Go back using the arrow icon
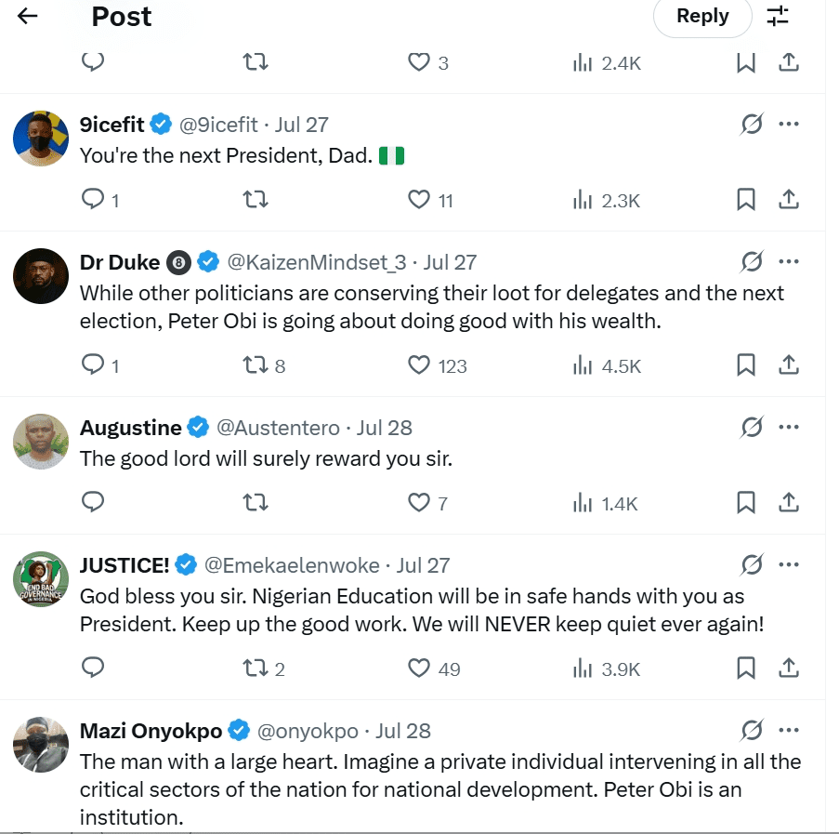 pos(28,16)
